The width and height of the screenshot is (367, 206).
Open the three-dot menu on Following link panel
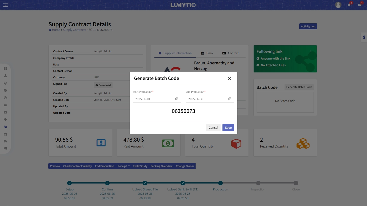pyautogui.click(x=311, y=51)
